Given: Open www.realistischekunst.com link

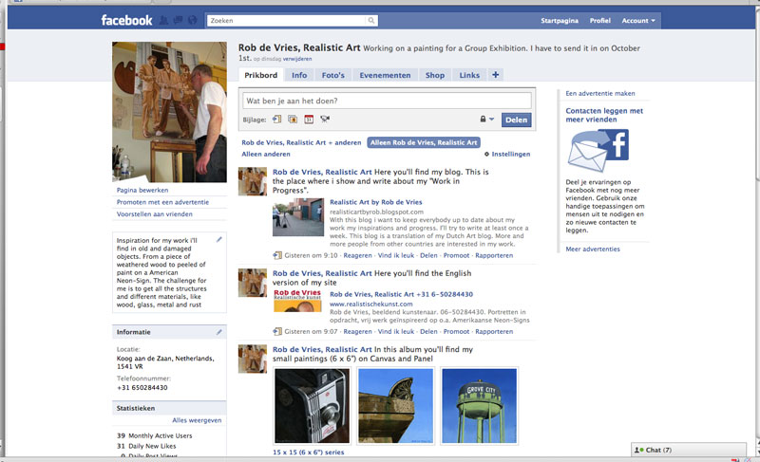Looking at the screenshot, I should pyautogui.click(x=371, y=305).
